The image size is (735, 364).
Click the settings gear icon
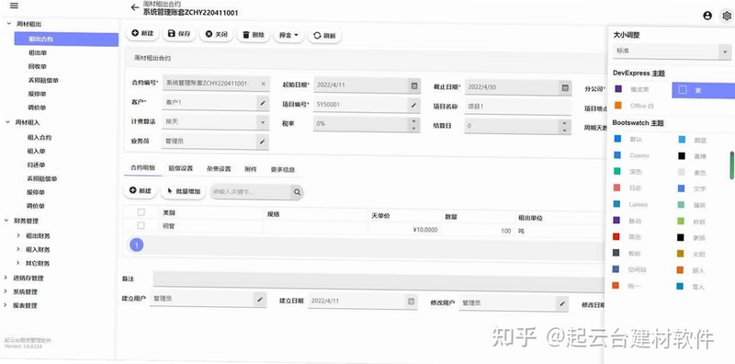726,16
